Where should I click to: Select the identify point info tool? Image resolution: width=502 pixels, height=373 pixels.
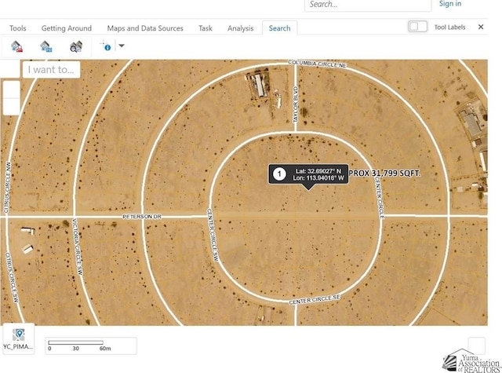point(105,46)
